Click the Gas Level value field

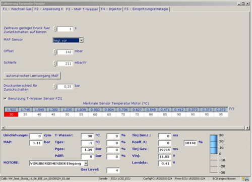click(113, 170)
